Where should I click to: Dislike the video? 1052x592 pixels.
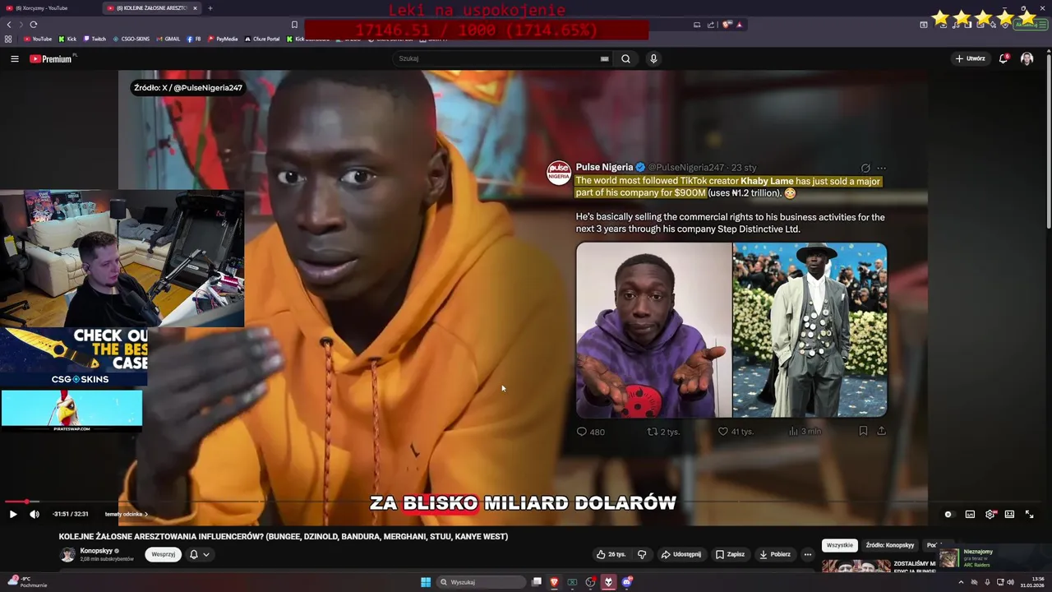click(x=642, y=554)
